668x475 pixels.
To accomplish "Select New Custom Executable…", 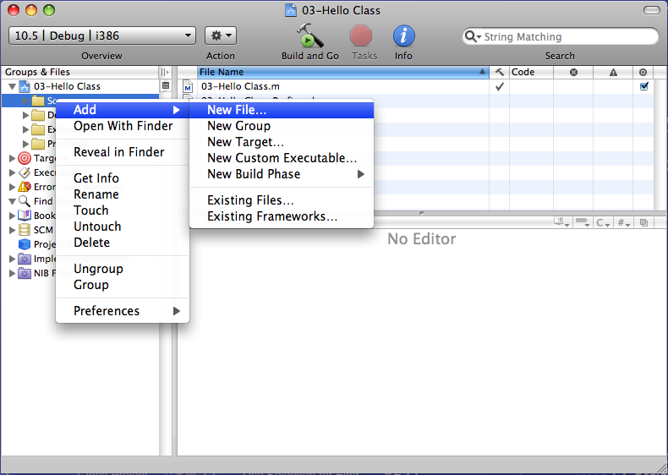I will (282, 158).
